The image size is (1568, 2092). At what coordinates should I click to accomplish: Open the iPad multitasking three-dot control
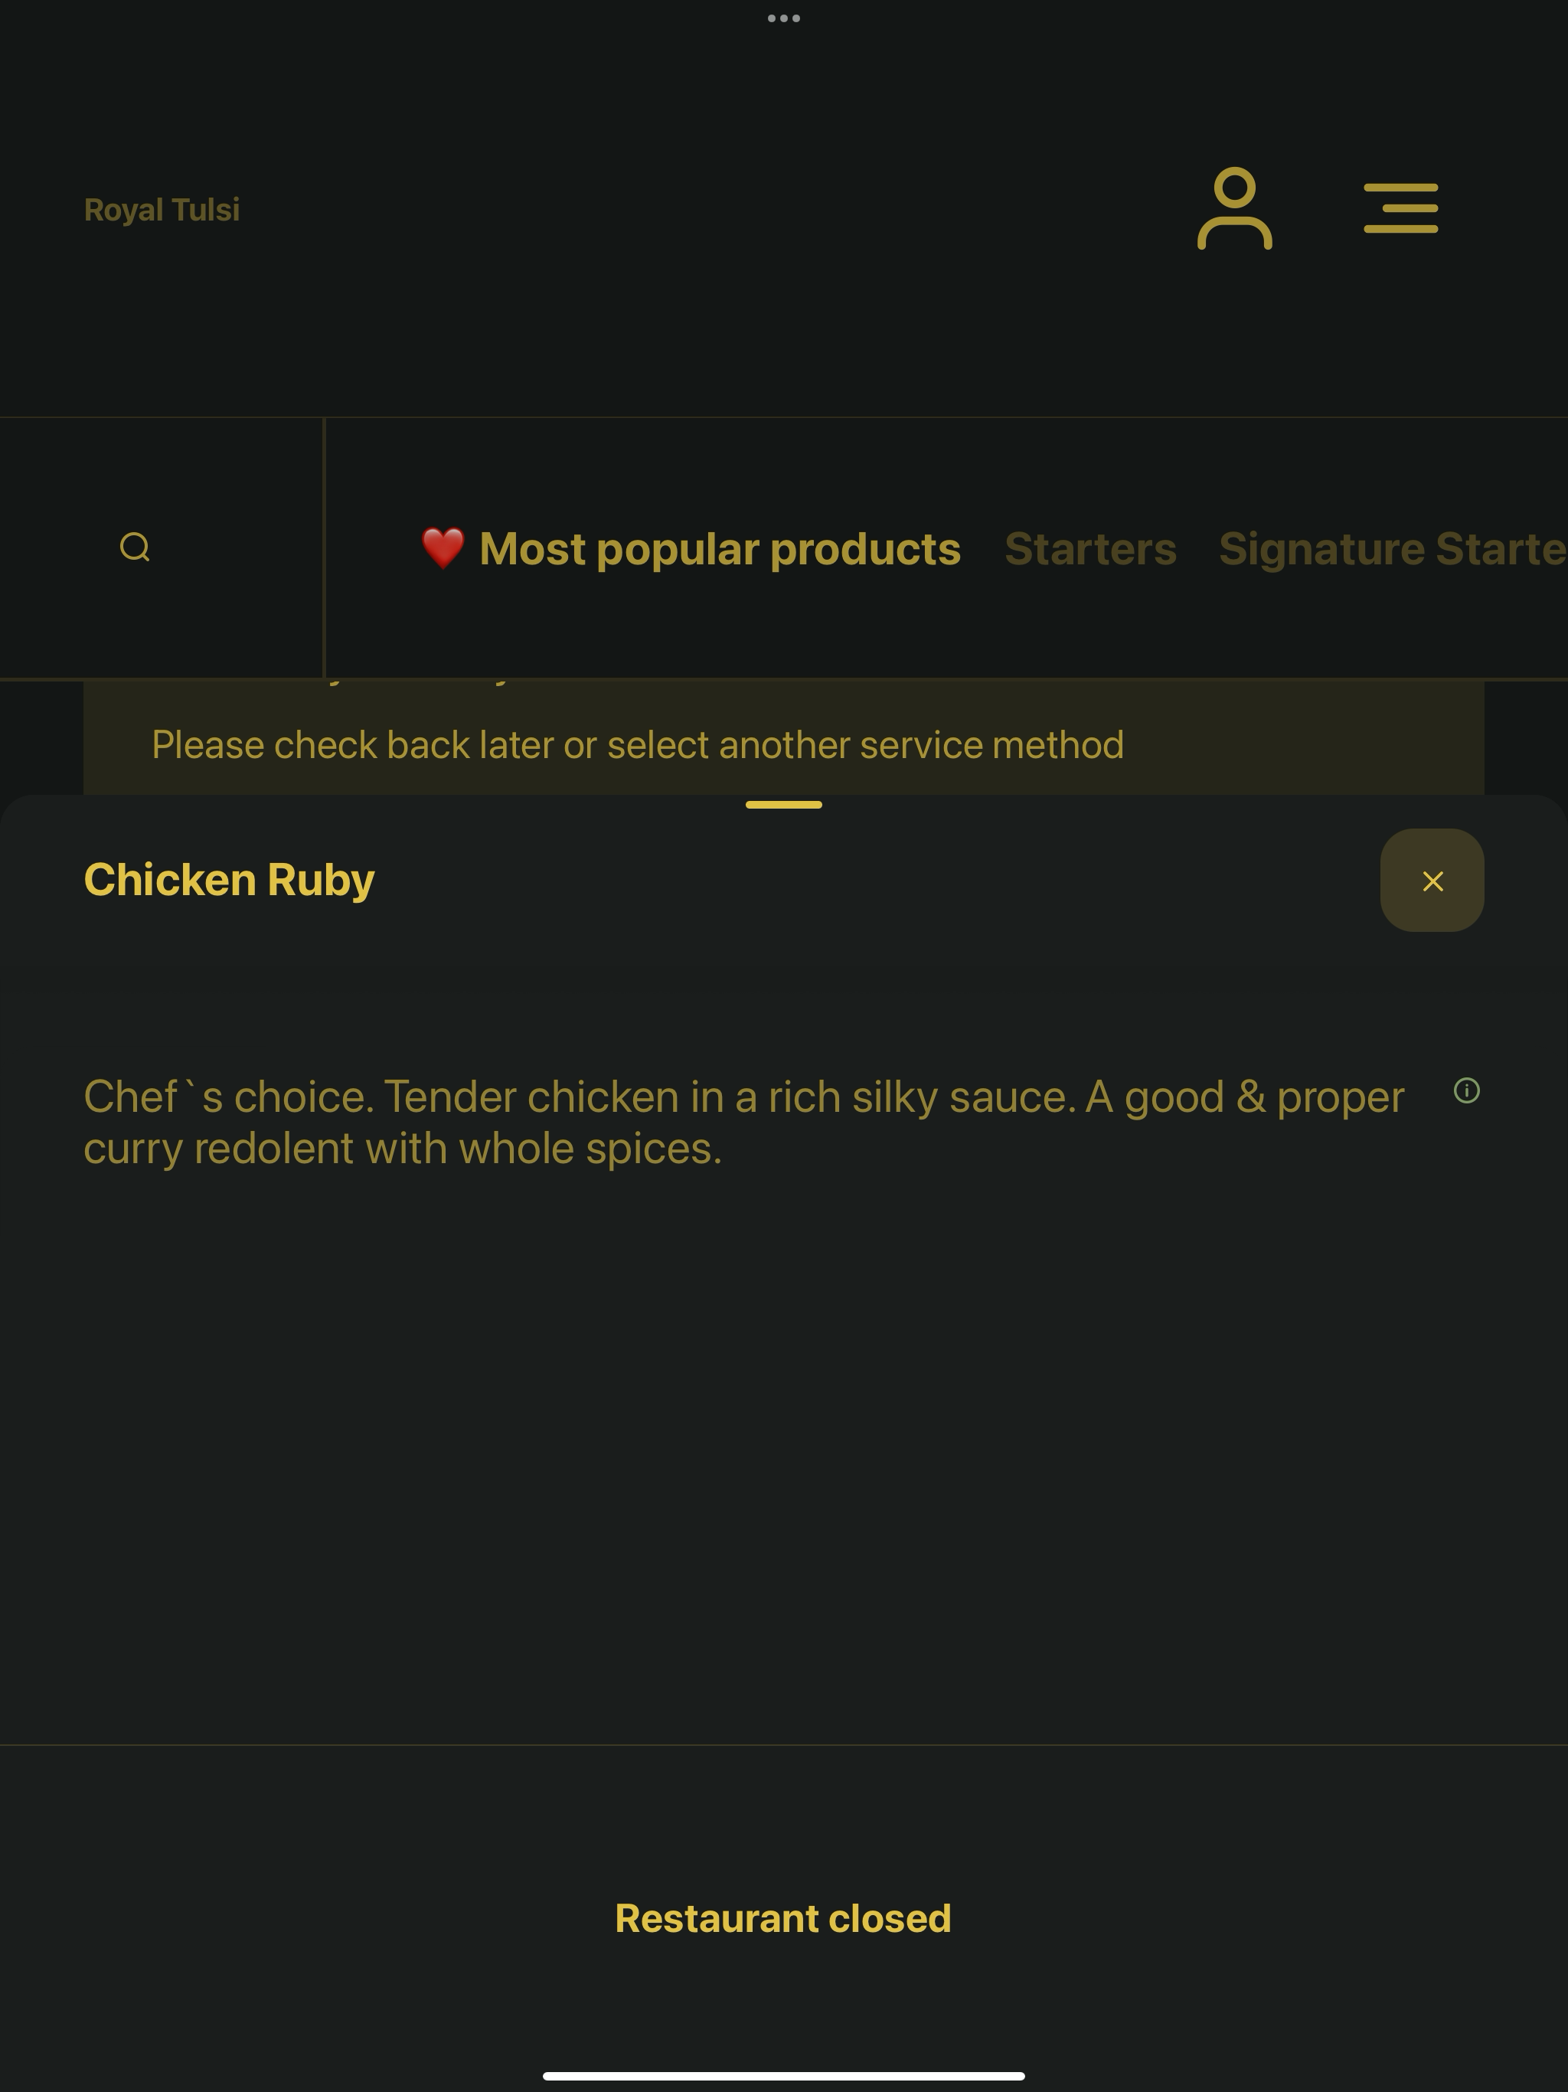pos(784,18)
